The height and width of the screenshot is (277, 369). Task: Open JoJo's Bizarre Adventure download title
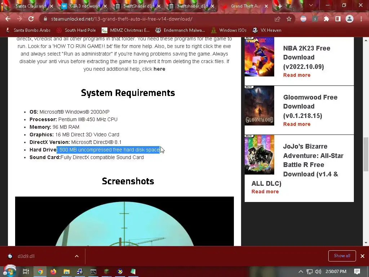297,165
